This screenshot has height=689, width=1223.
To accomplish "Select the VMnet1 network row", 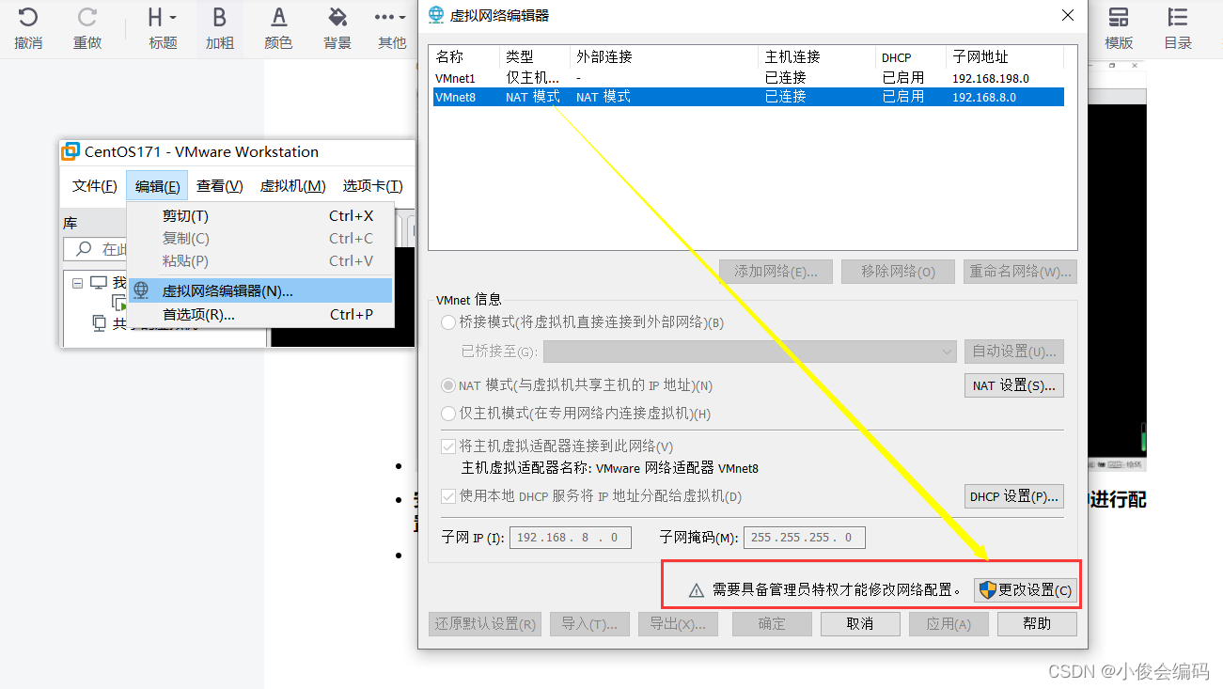I will click(748, 78).
